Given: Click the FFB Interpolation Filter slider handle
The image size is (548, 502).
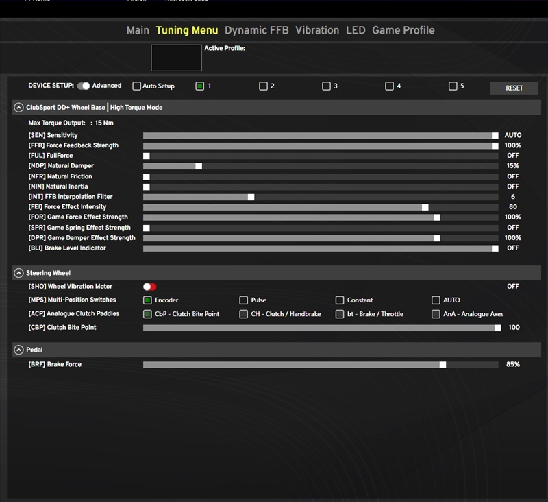Looking at the screenshot, I should point(251,197).
